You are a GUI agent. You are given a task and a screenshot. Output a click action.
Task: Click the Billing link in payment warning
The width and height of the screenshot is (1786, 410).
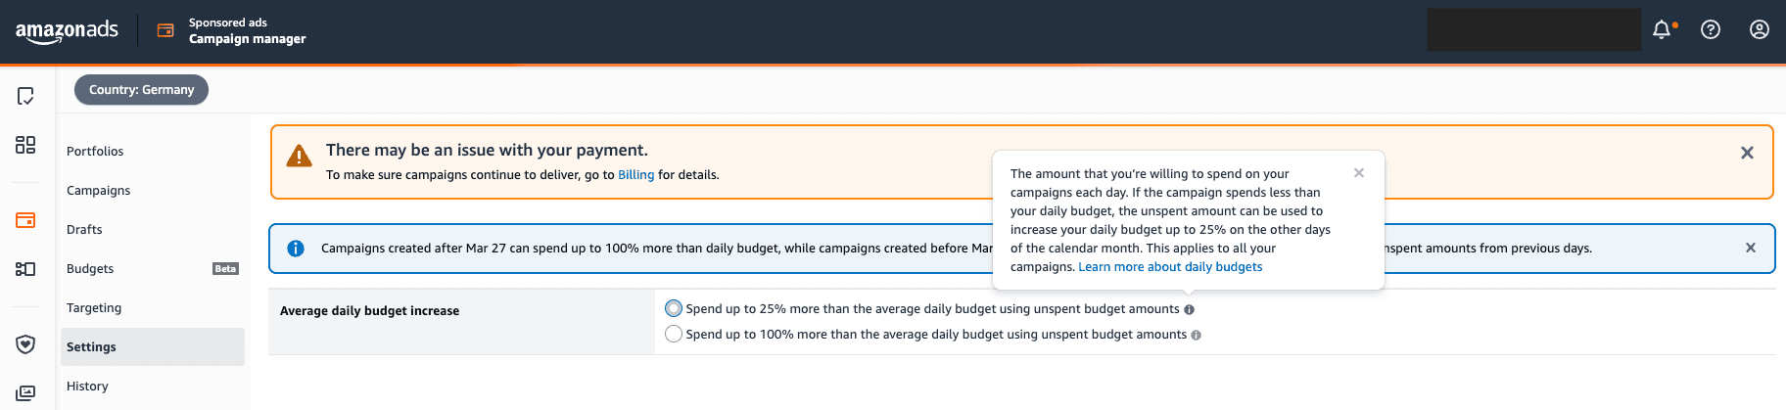point(635,175)
